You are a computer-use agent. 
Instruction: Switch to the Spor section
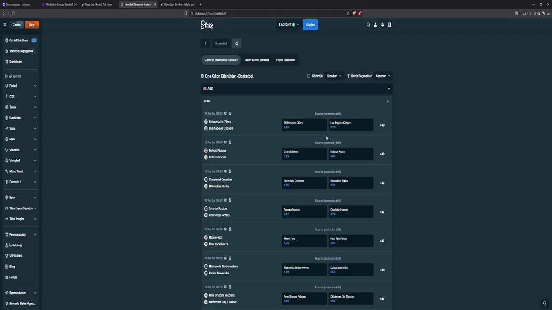32,25
